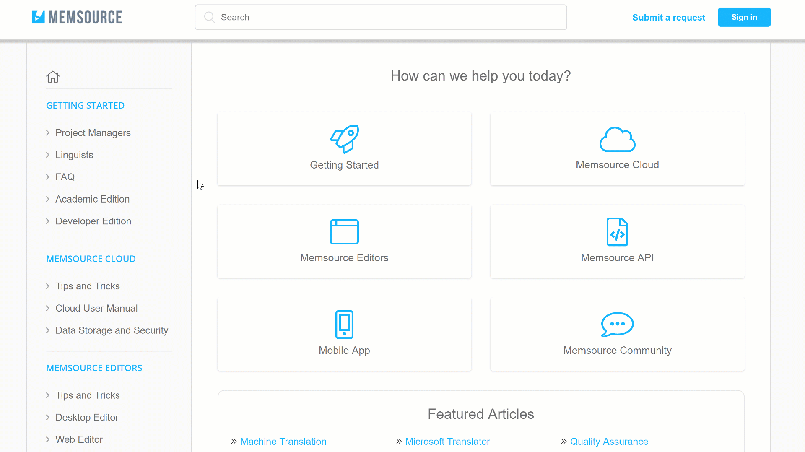Expand the Linguists chevron
The width and height of the screenshot is (805, 452).
(x=48, y=155)
